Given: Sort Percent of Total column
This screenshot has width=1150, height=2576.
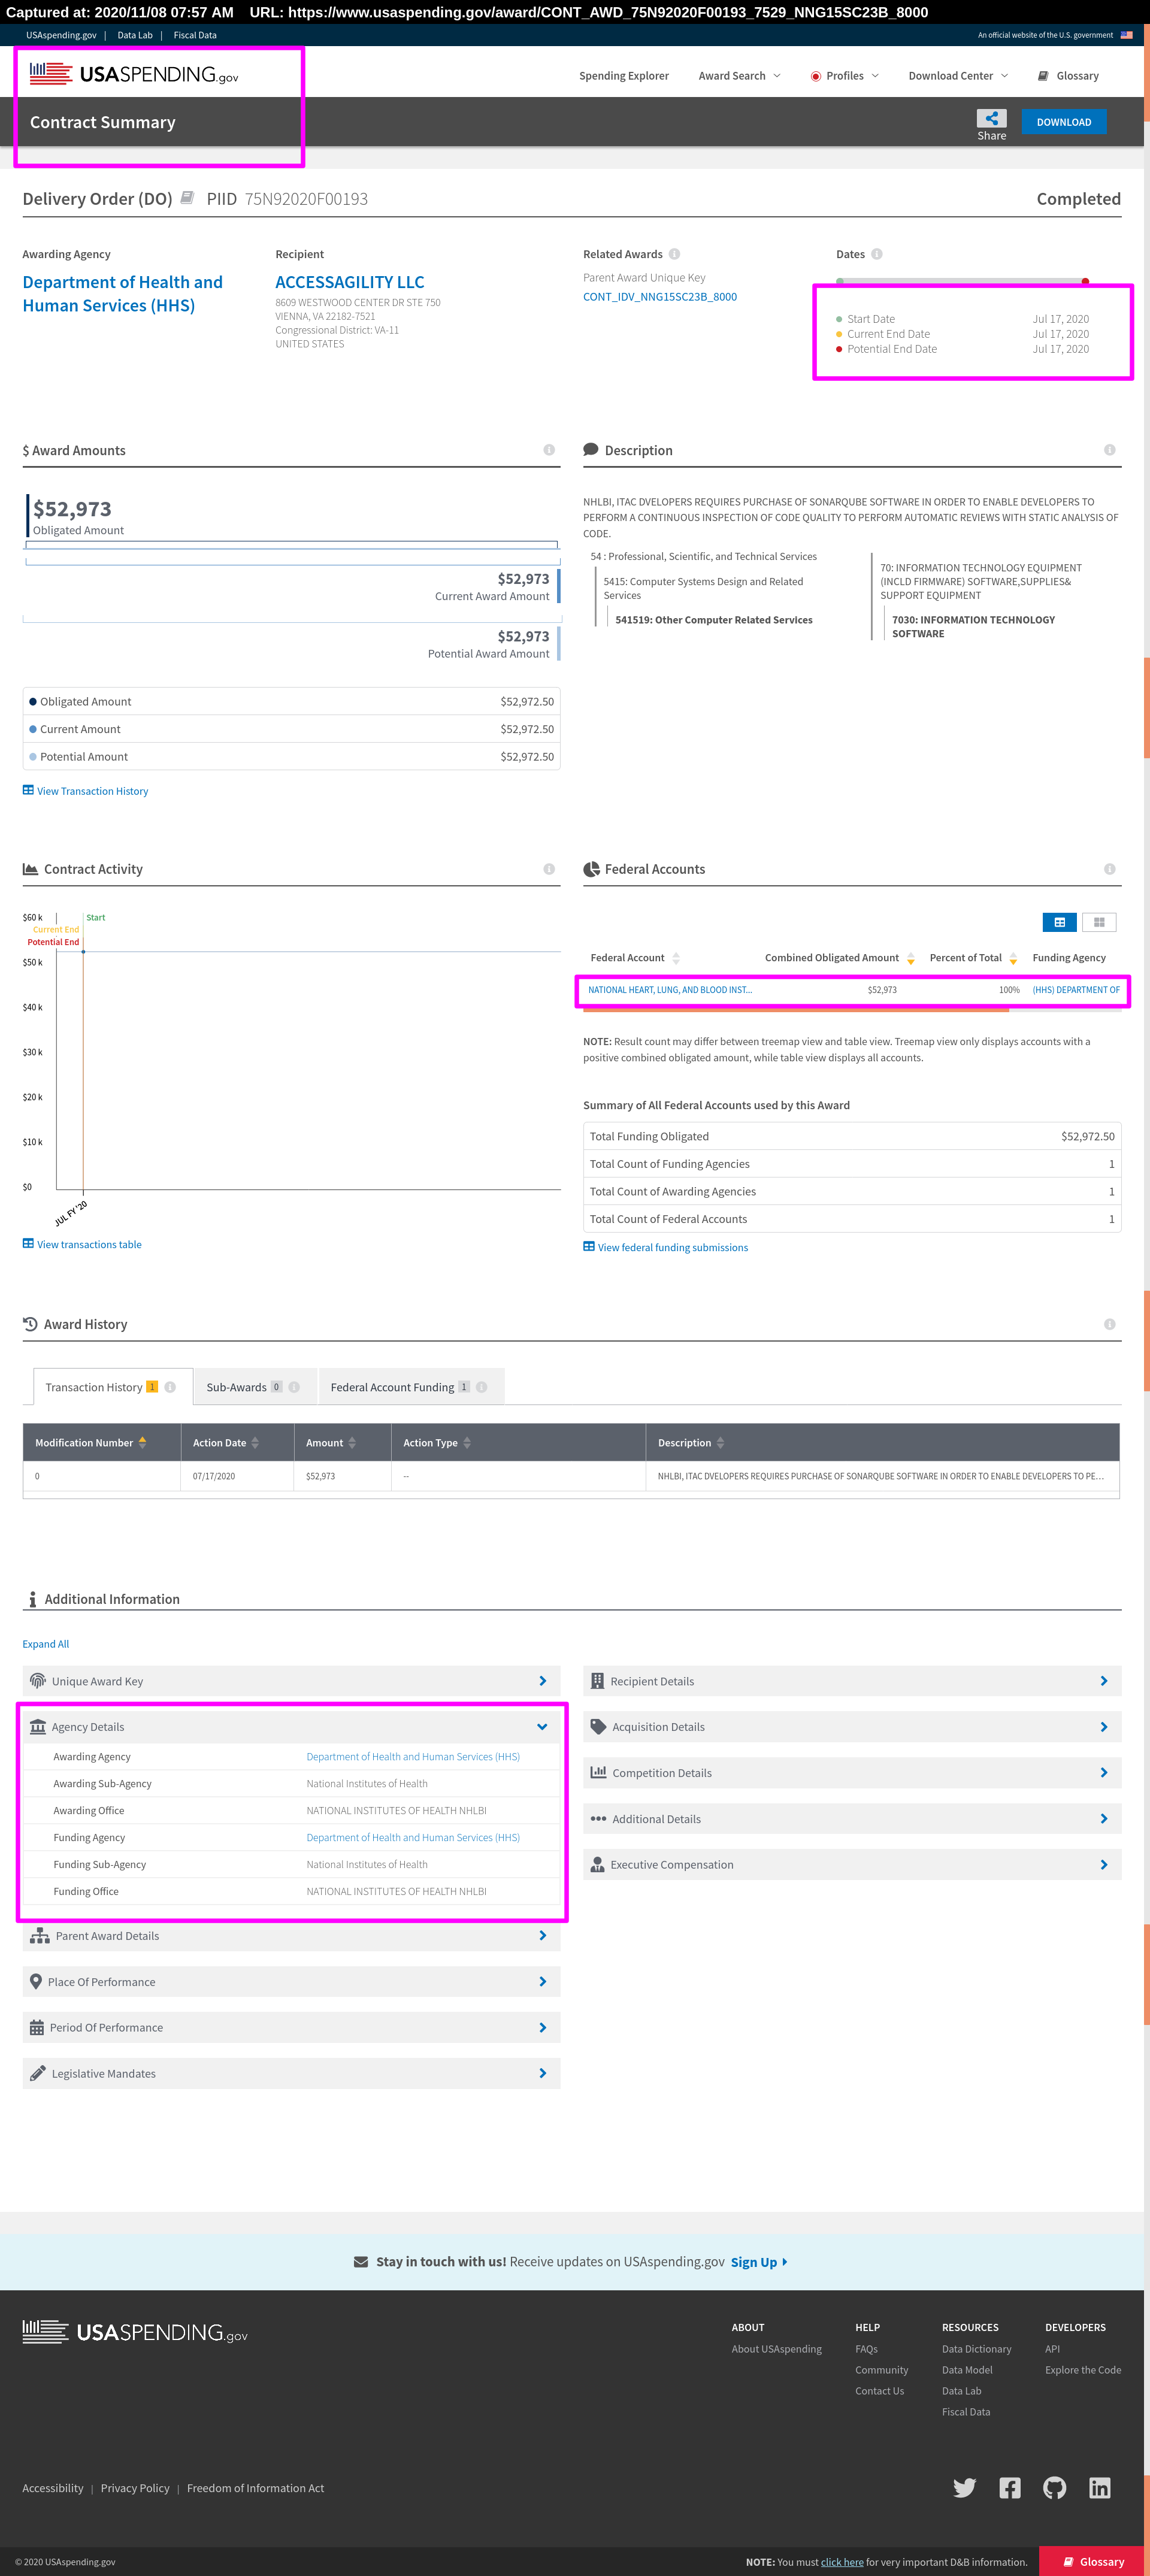Looking at the screenshot, I should [1013, 958].
